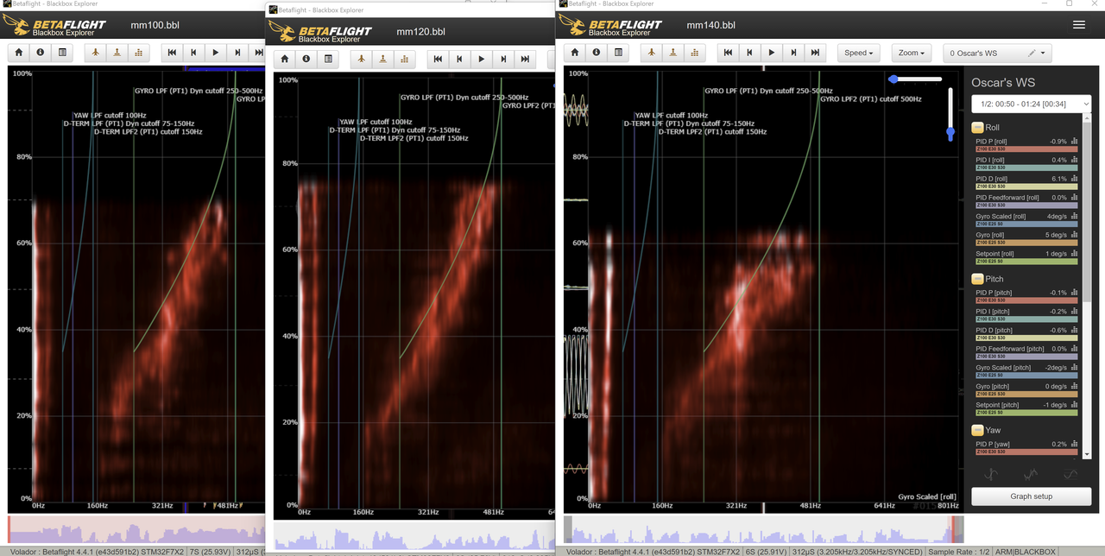Toggle the analyser display in mm140.bbl window

(x=695, y=53)
